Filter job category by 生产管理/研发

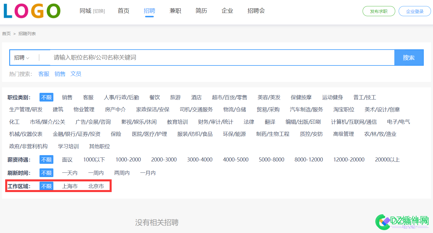click(26, 110)
